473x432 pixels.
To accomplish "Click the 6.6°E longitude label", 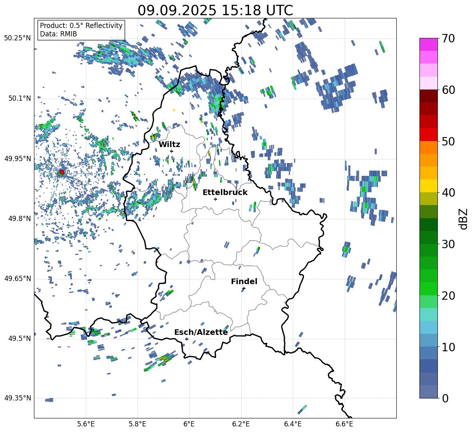I will point(344,424).
